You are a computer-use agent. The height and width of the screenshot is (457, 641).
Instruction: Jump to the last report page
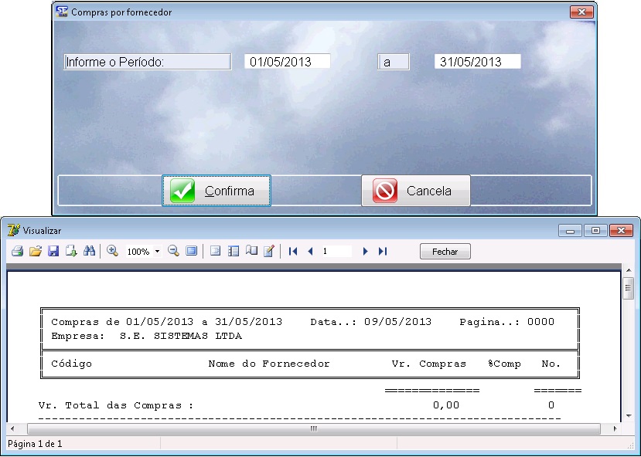coord(382,252)
